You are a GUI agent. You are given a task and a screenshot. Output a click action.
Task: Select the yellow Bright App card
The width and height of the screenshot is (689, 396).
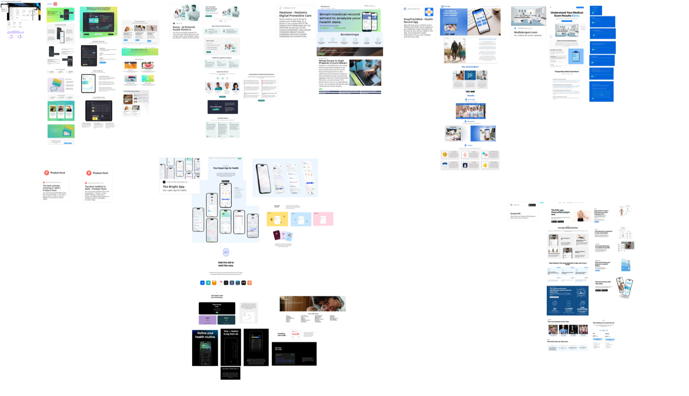tap(277, 219)
